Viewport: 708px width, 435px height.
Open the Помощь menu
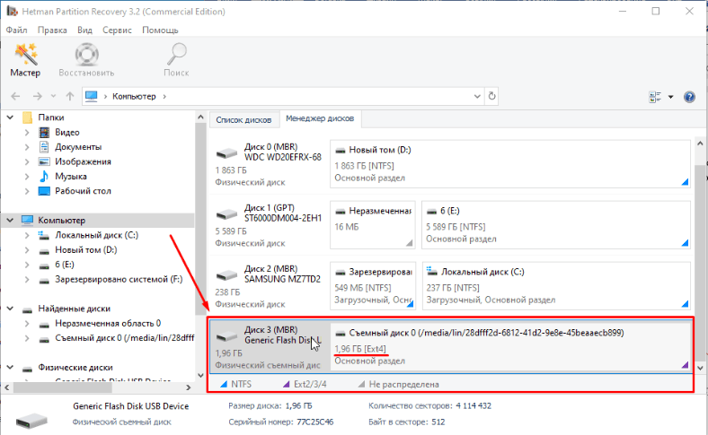pos(160,30)
